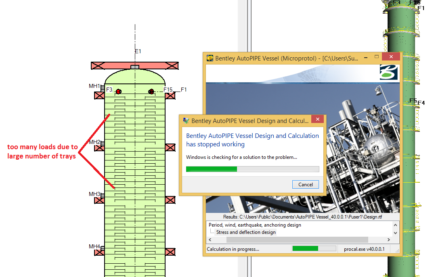
Task: Click the left red nozzle marker near F3
Action: pyautogui.click(x=118, y=92)
